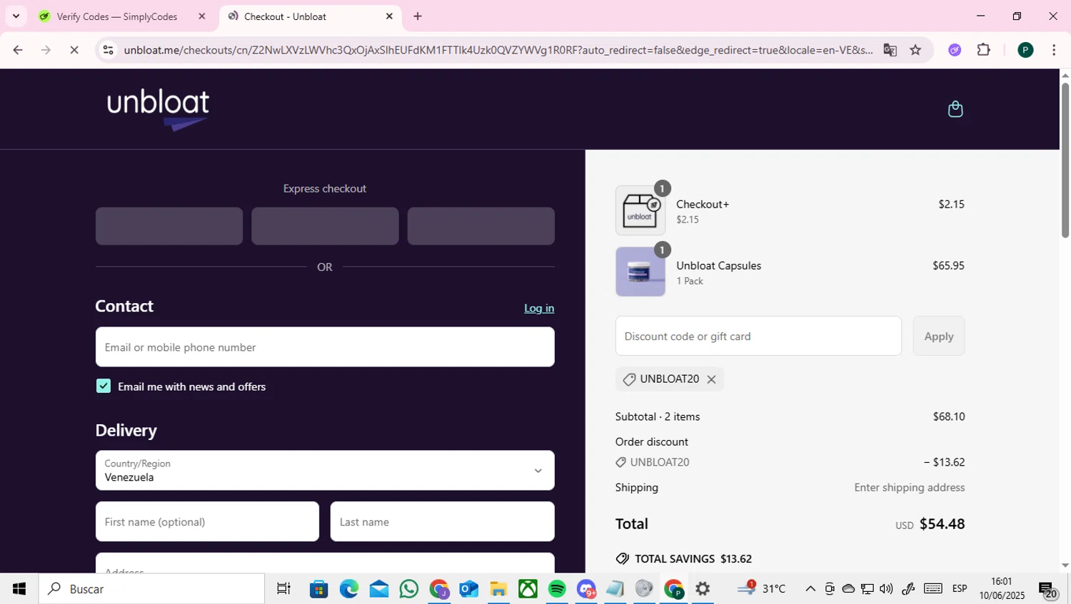
Task: Click the Buscar taskbar search box
Action: pos(151,589)
